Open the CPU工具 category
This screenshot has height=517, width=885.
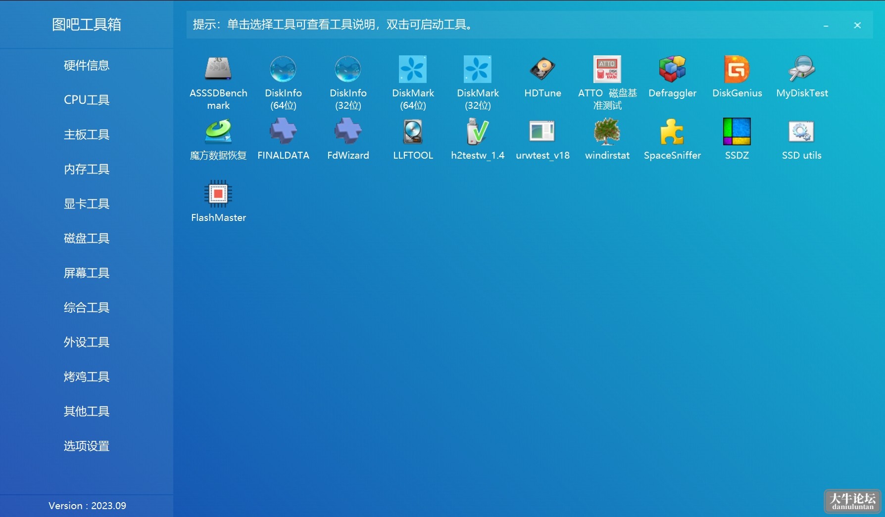(x=87, y=100)
